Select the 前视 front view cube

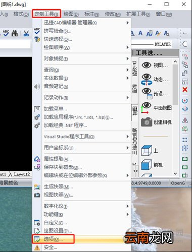click(152, 165)
